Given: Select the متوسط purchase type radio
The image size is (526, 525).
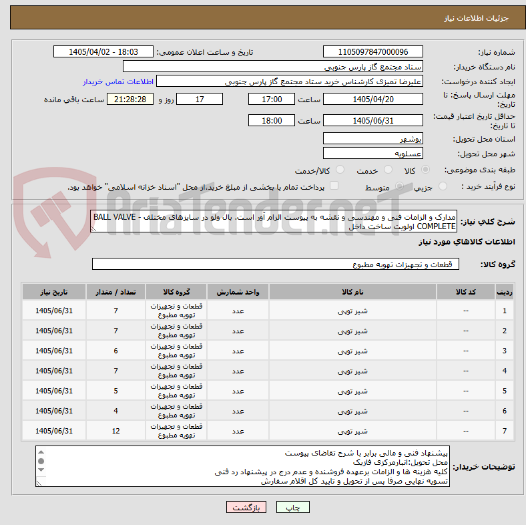Looking at the screenshot, I should (x=399, y=186).
